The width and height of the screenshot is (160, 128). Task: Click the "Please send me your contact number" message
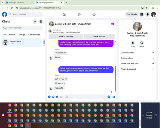[86, 69]
